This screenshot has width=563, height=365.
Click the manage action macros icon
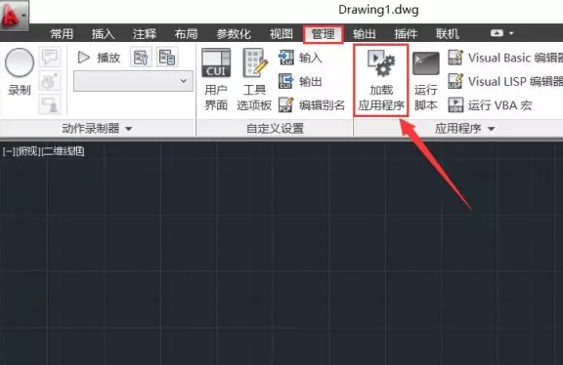(x=167, y=58)
